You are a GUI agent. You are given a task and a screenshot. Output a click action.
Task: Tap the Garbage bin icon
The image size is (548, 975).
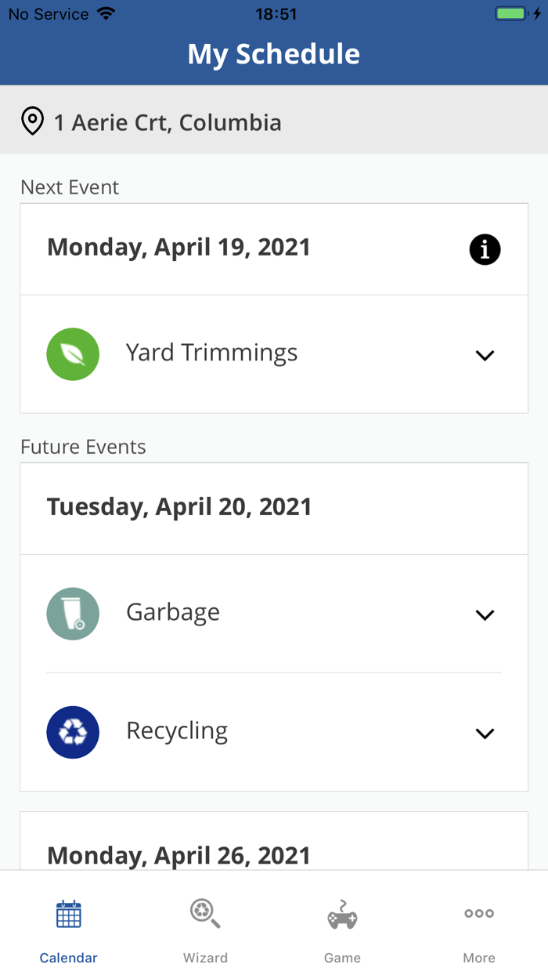coord(73,614)
